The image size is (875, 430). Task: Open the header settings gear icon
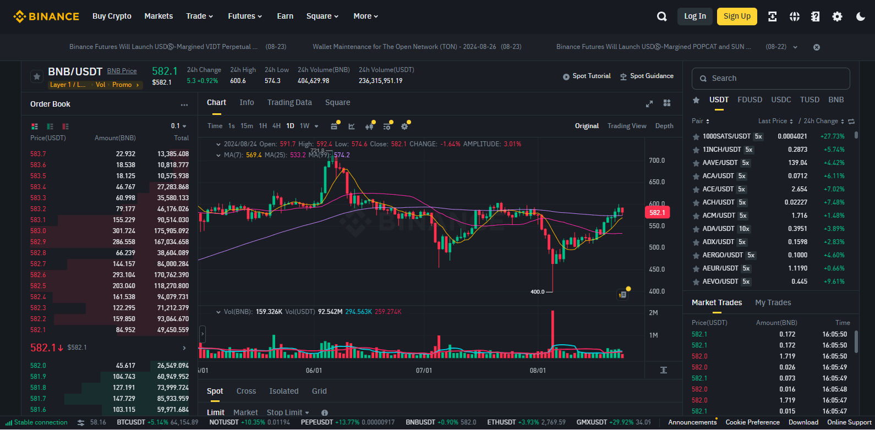tap(838, 16)
